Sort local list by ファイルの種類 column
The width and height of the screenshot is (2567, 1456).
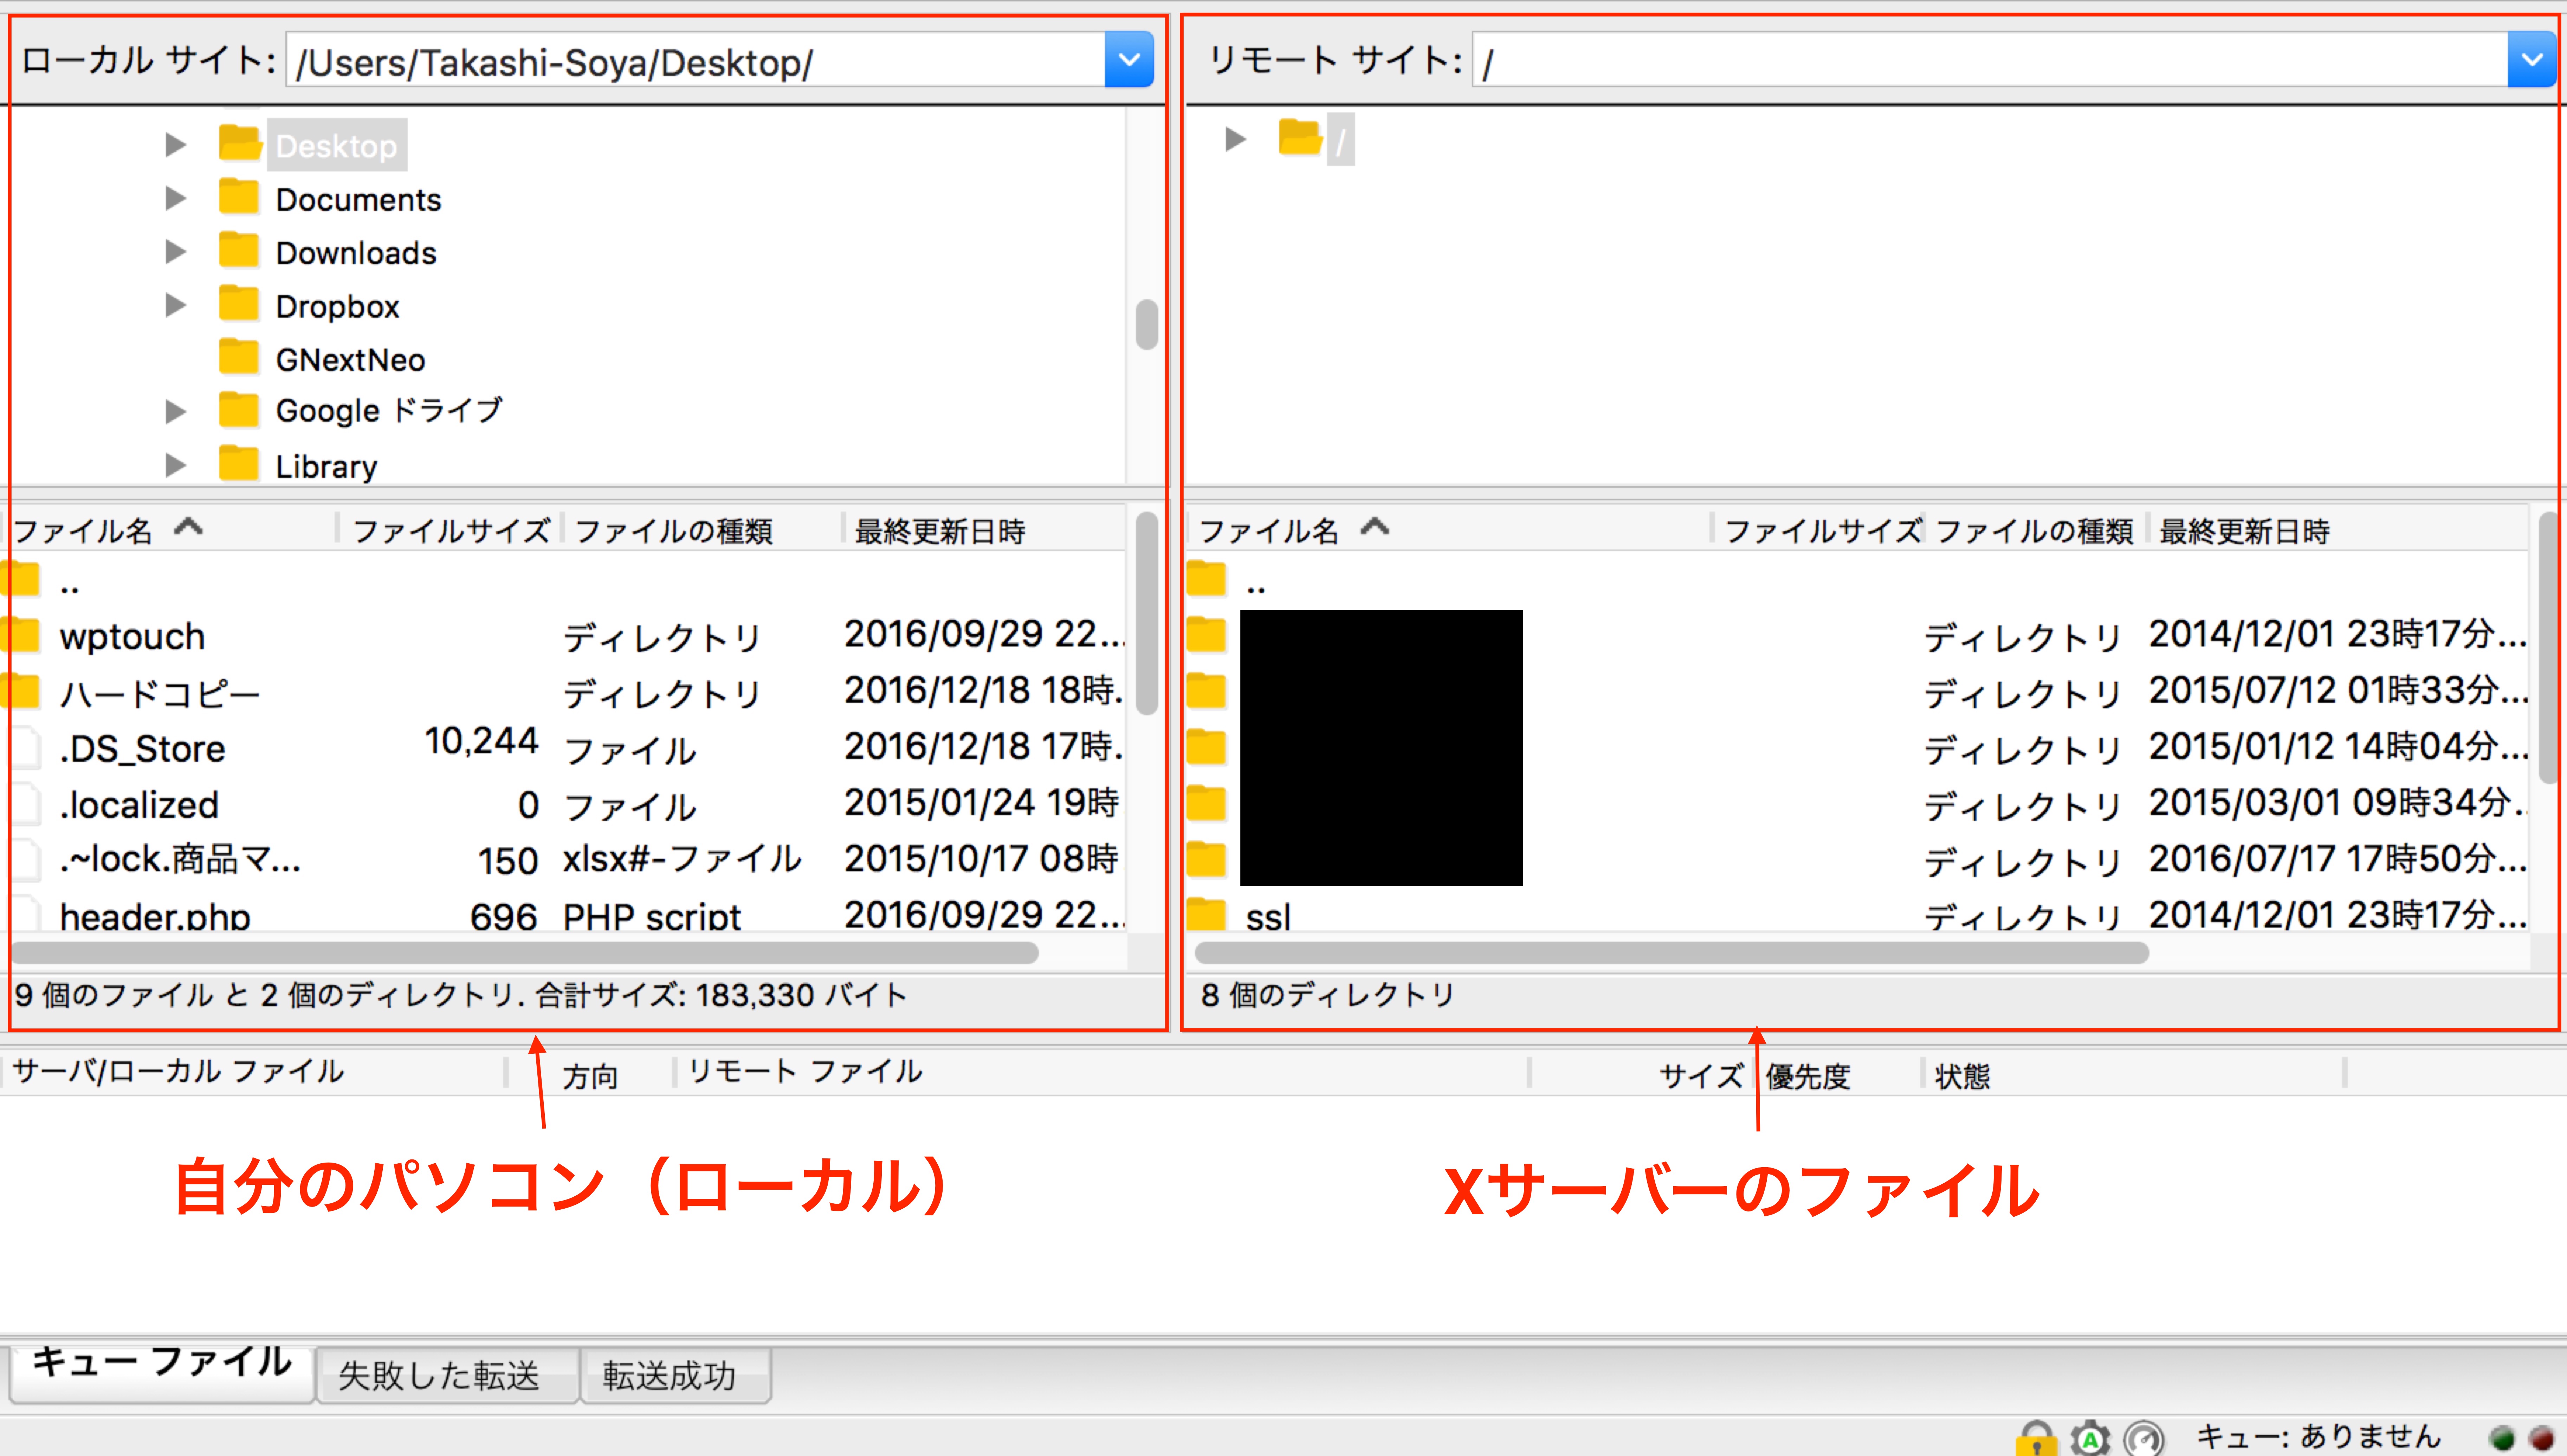(703, 529)
